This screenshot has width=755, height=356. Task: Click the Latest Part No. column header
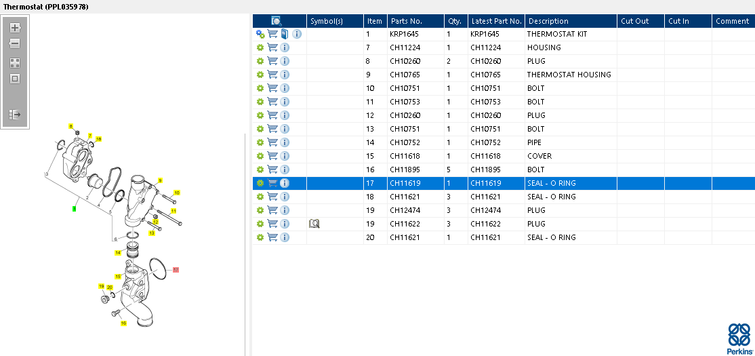click(x=496, y=21)
